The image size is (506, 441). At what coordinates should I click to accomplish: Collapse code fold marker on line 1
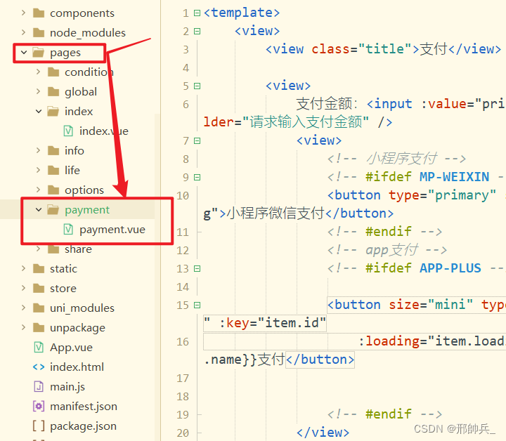point(197,13)
